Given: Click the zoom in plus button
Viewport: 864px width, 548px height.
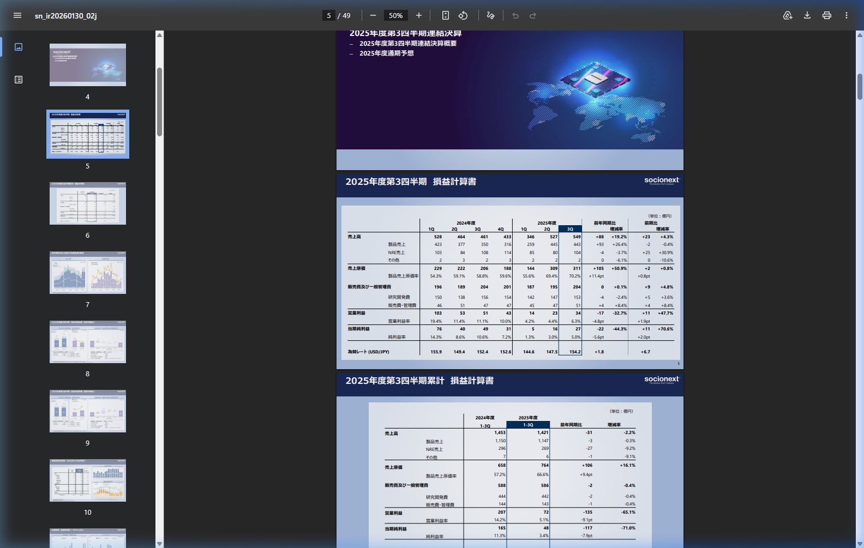Looking at the screenshot, I should click(419, 15).
